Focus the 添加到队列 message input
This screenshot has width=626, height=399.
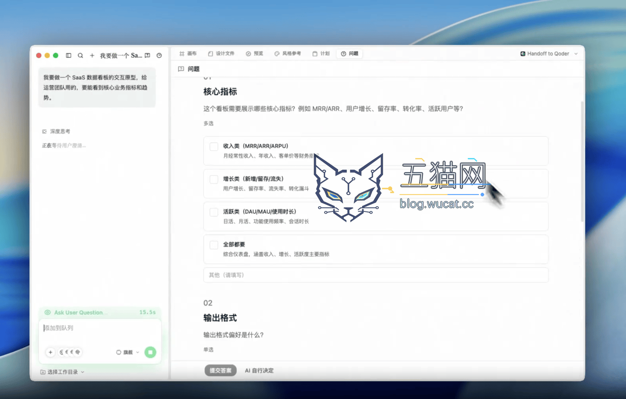click(x=100, y=328)
